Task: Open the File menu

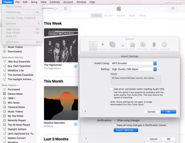Action: [x=18, y=2]
